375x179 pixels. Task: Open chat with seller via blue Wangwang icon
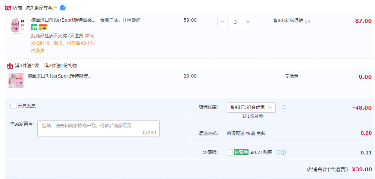(x=63, y=7)
